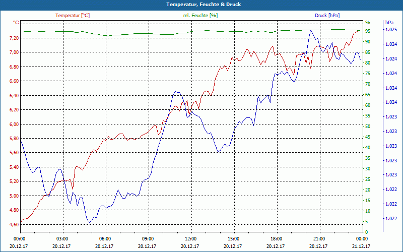Click the '6,80' temperature axis value
Screen dimensions: 403x252
point(14,67)
